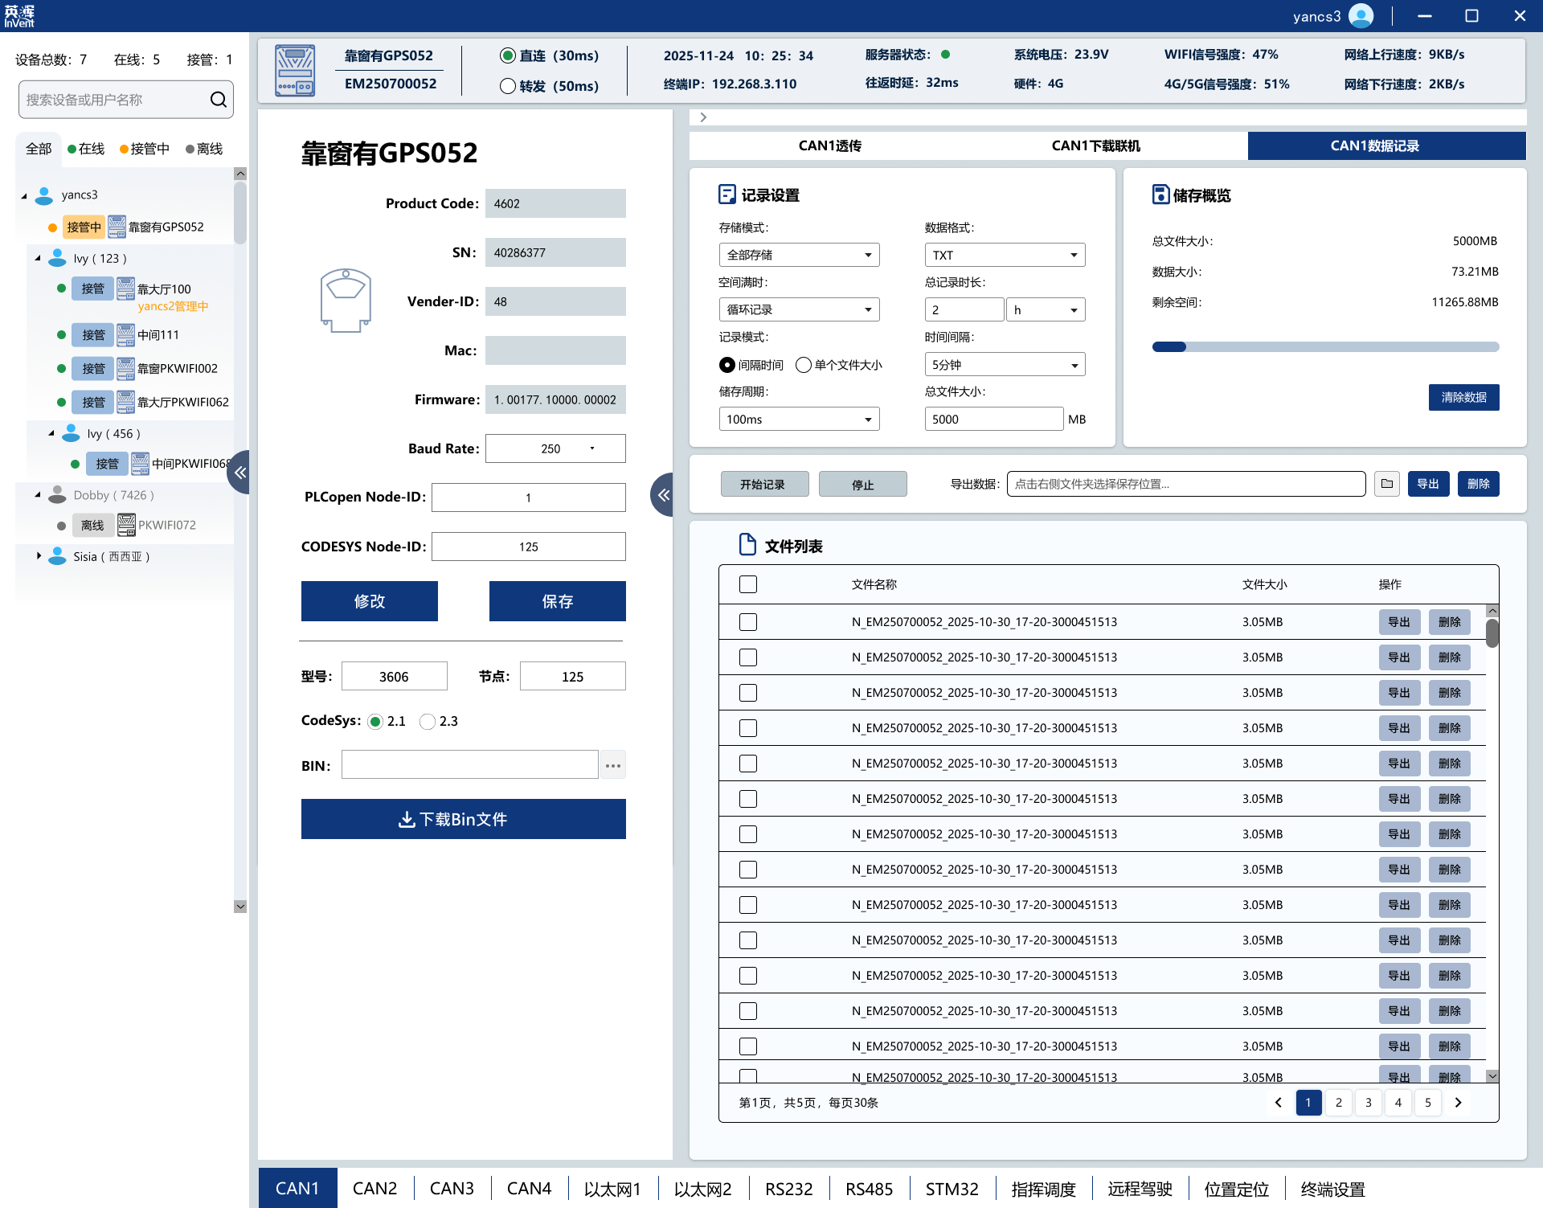Collapse the device info panel with the round double-arrow button
The width and height of the screenshot is (1543, 1208).
pos(663,495)
